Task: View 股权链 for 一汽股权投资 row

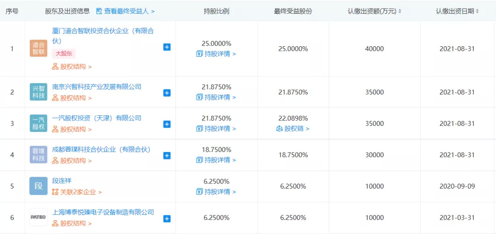Action: (x=293, y=129)
